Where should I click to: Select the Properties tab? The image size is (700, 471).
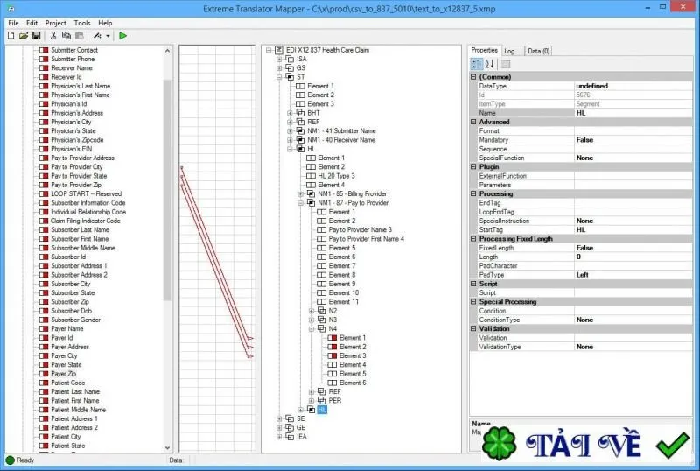485,51
